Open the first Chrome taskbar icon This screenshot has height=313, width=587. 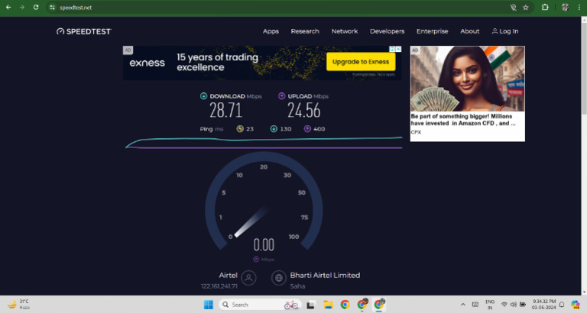(x=345, y=305)
